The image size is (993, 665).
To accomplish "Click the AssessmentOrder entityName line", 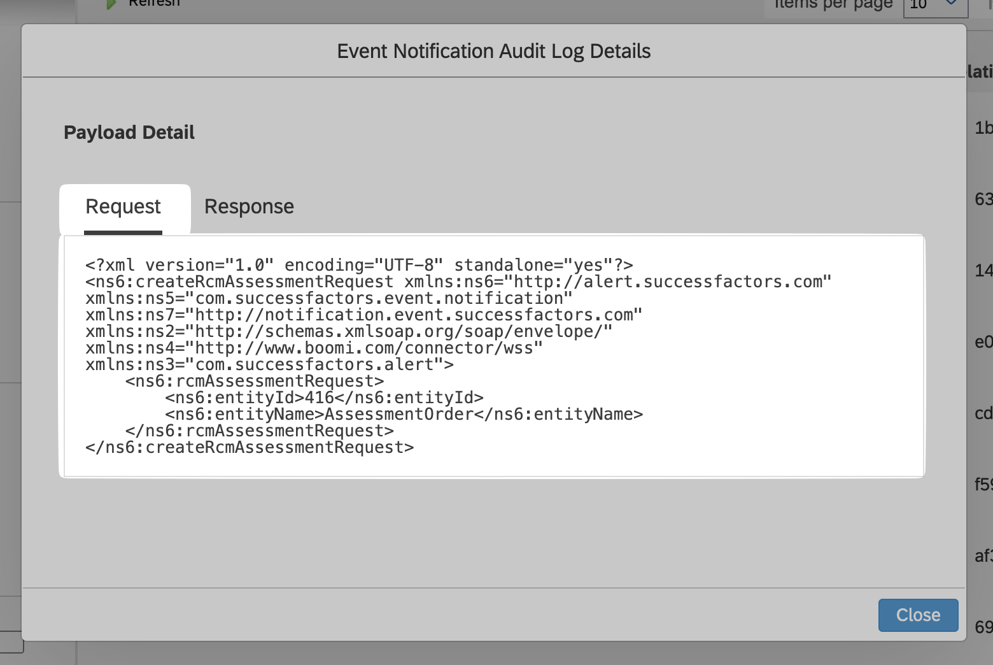I will (x=404, y=415).
